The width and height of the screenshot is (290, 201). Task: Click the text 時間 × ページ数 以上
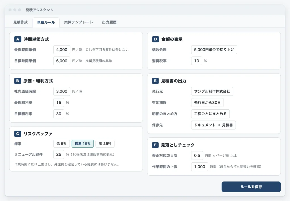(221, 155)
